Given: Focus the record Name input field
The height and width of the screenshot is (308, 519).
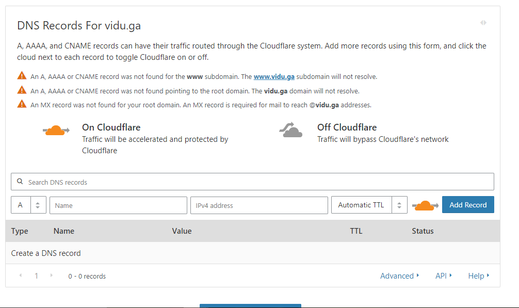Looking at the screenshot, I should point(118,205).
